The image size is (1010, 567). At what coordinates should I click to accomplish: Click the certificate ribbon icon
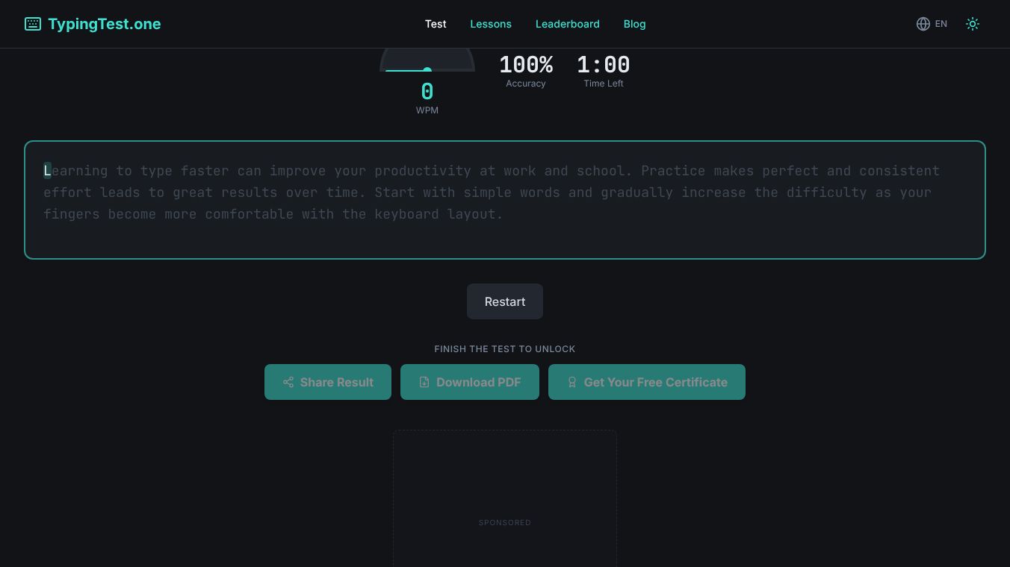tap(572, 382)
